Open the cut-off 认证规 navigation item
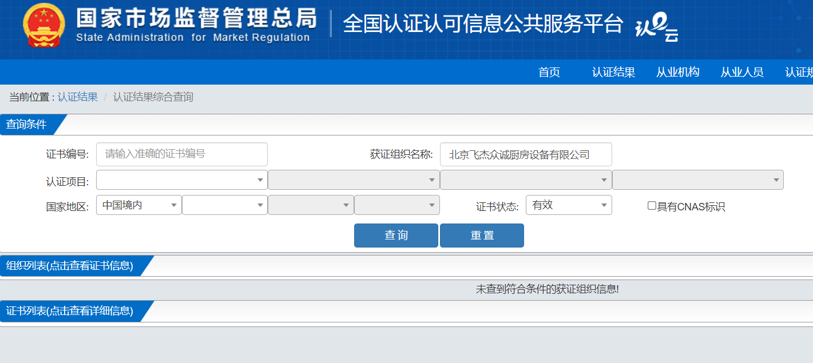 point(799,72)
